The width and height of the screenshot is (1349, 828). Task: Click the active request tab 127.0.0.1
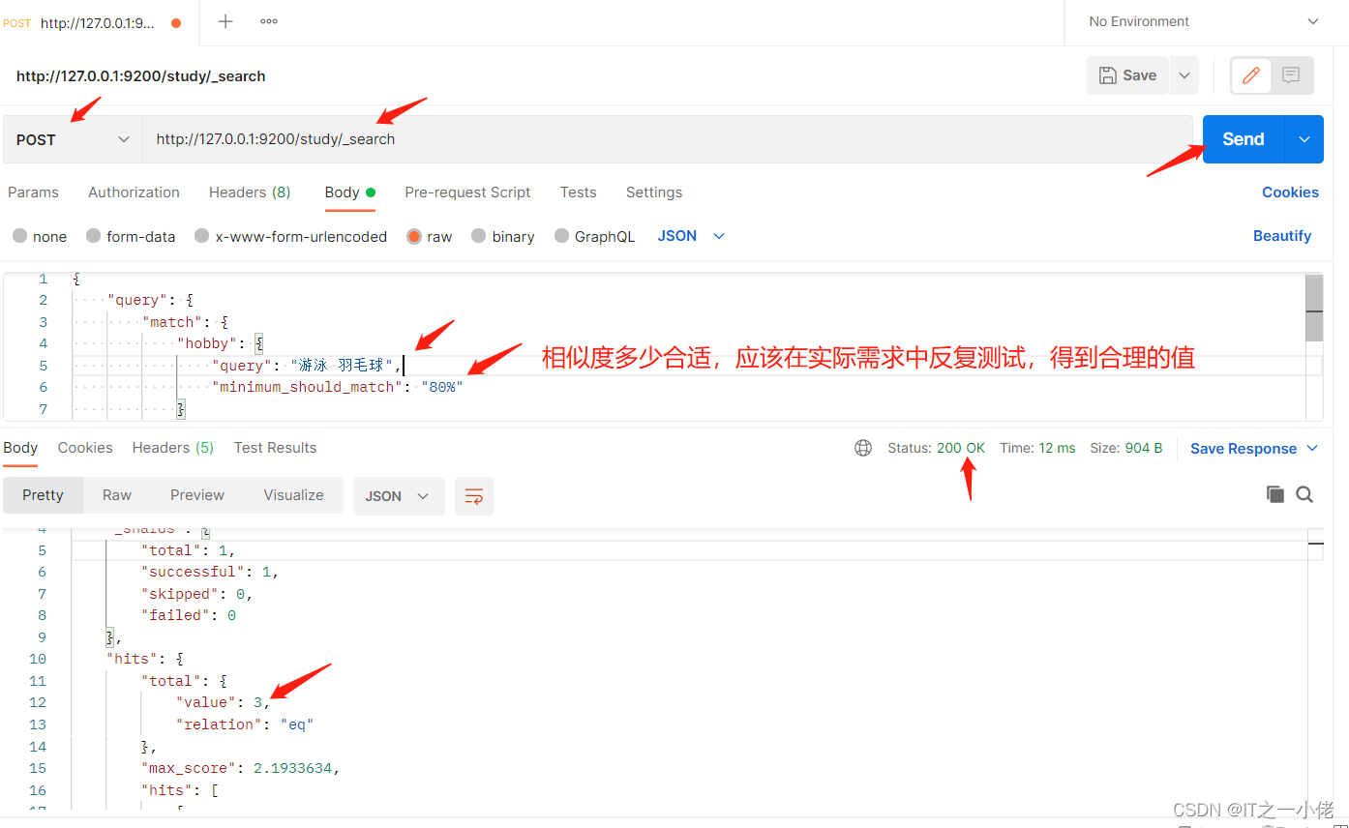[95, 23]
